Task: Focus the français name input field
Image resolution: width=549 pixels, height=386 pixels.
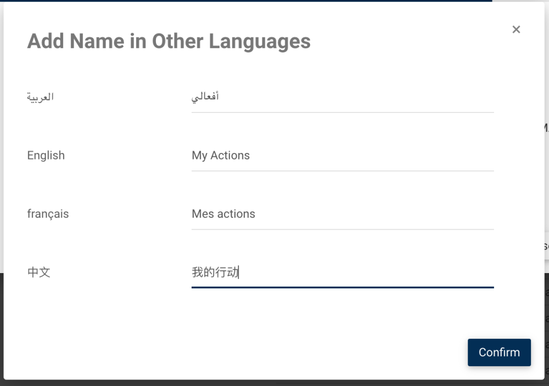Action: (x=343, y=214)
